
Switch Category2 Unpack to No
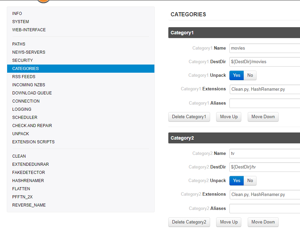click(250, 181)
